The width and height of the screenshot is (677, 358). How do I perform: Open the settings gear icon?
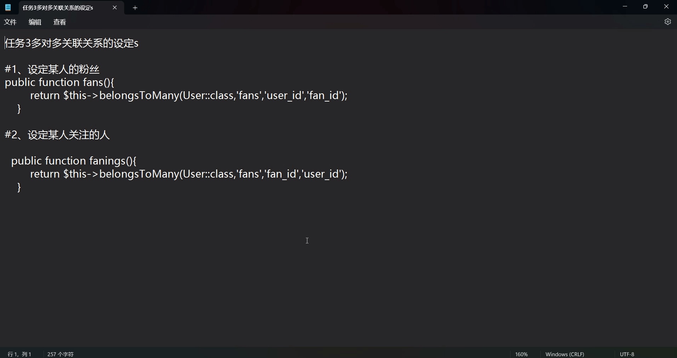pyautogui.click(x=668, y=22)
